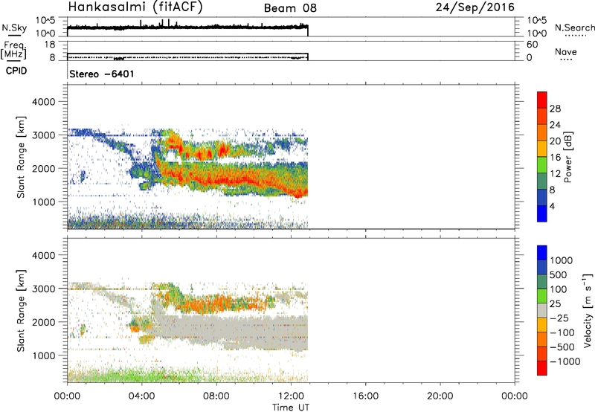595x412 pixels.
Task: Click the '4000' tick in the velocity panel
Action: (x=44, y=255)
